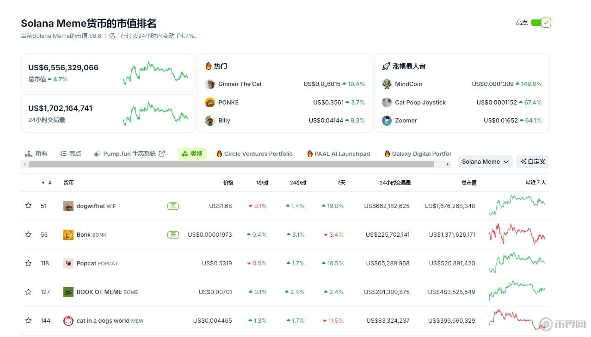Sort table by 24小时 column
This screenshot has width=591, height=337.
pos(298,183)
